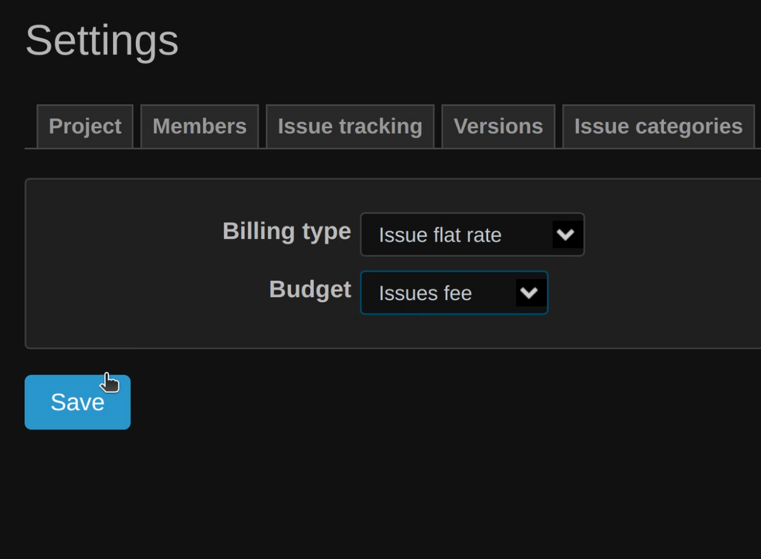Click the Budget dropdown chevron arrow
This screenshot has width=761, height=559.
click(x=530, y=293)
